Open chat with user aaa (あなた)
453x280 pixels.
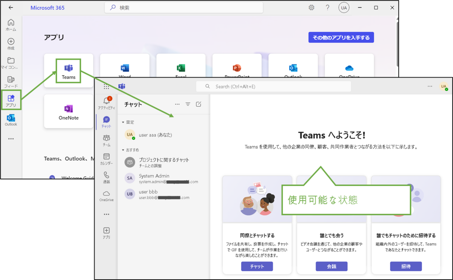[163, 135]
